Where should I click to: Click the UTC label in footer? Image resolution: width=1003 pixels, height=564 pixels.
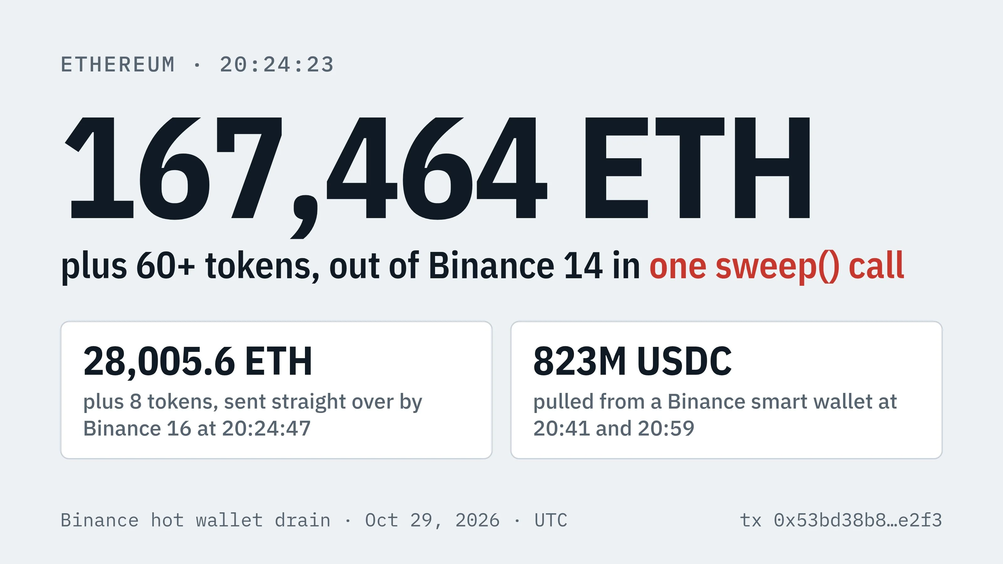(551, 520)
